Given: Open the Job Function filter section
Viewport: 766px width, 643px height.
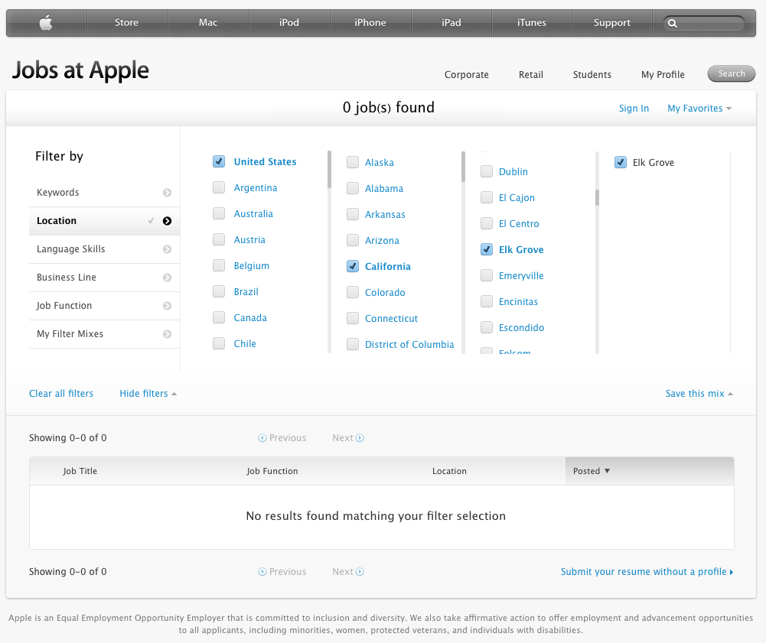Looking at the screenshot, I should [x=104, y=306].
